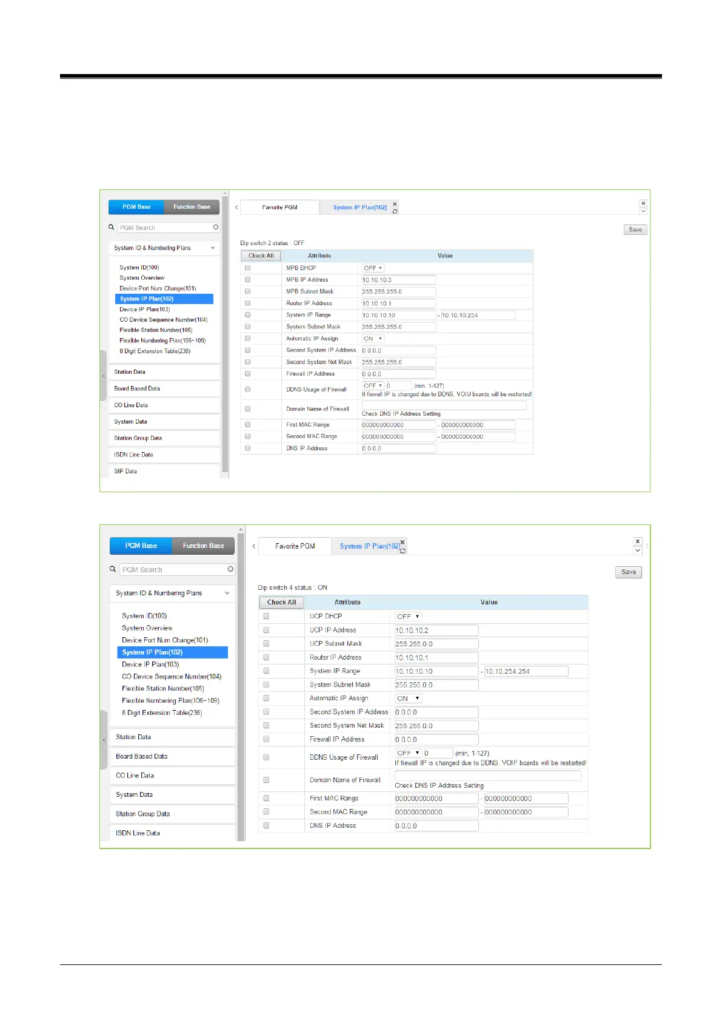
Task: Open System Overview in lower sidebar
Action: click(147, 628)
